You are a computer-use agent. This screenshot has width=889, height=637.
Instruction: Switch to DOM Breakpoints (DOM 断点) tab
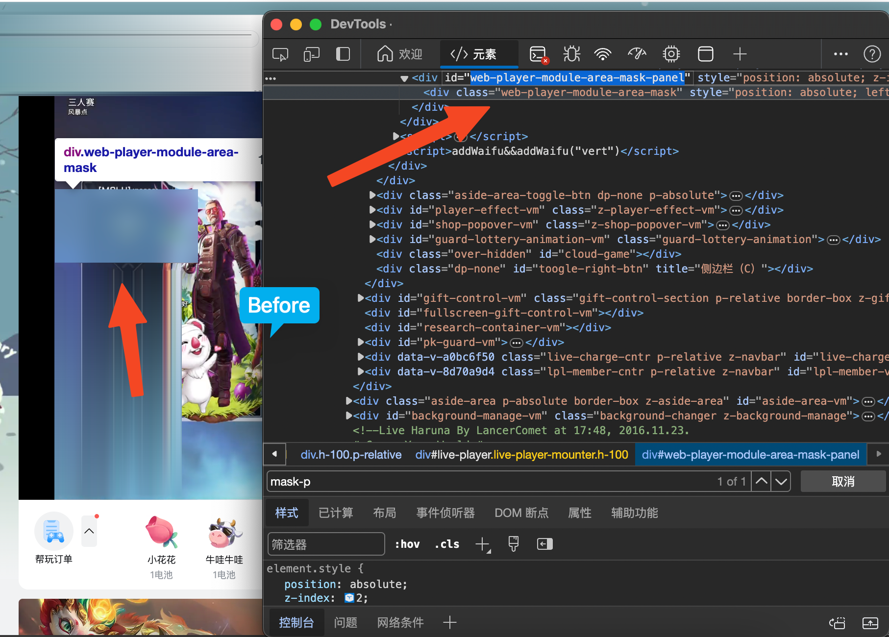pyautogui.click(x=521, y=513)
